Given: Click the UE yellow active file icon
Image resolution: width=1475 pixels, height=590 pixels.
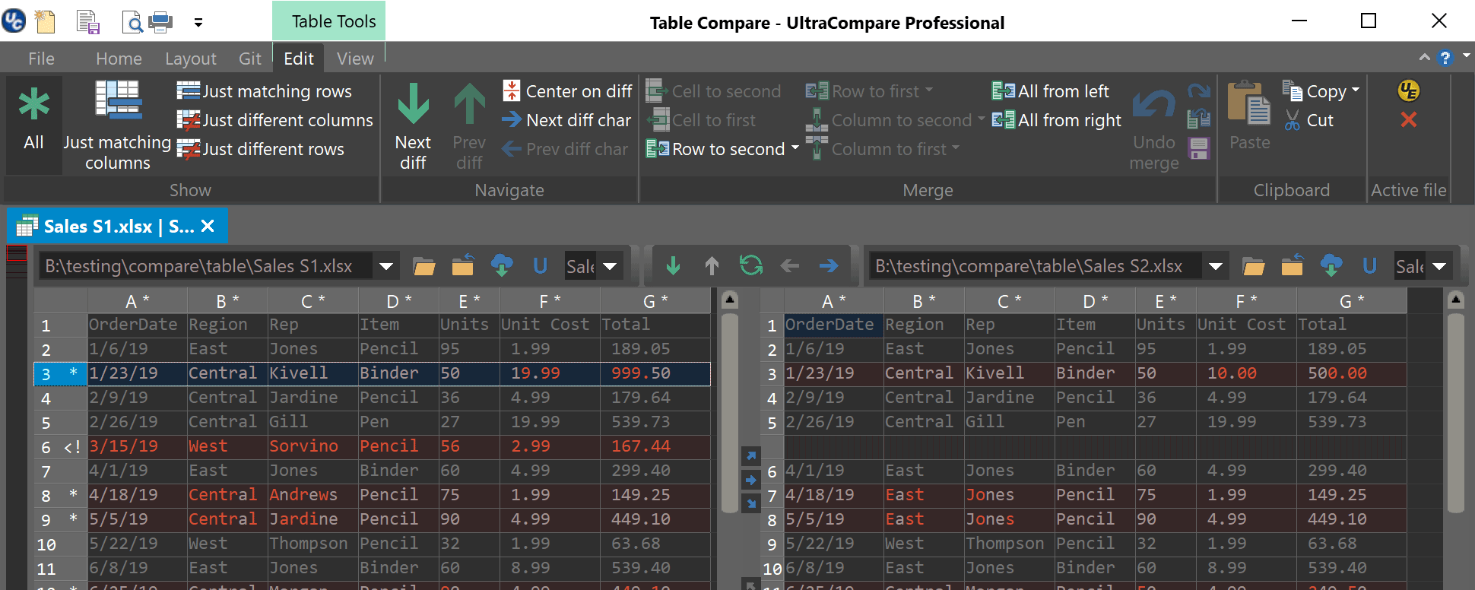Looking at the screenshot, I should [x=1409, y=90].
